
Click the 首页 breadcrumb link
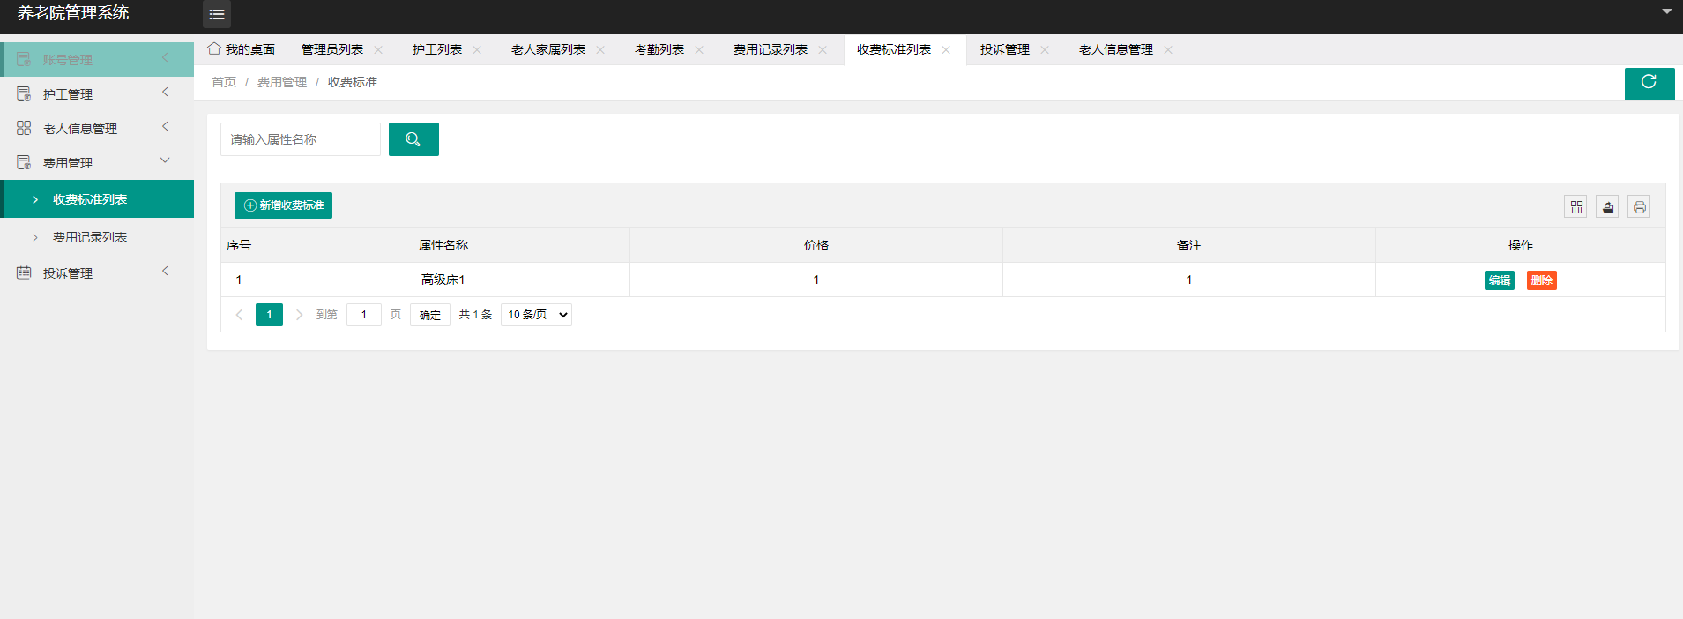click(224, 82)
